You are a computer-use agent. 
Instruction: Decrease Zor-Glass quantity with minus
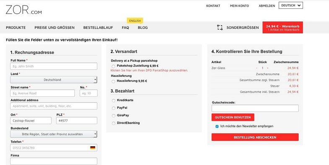[x=256, y=68]
